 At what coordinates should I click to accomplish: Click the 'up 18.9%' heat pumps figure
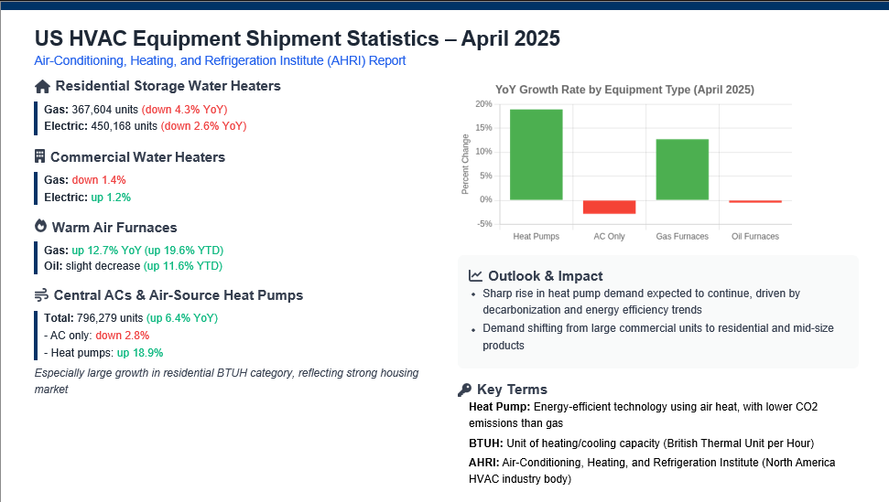pos(140,353)
